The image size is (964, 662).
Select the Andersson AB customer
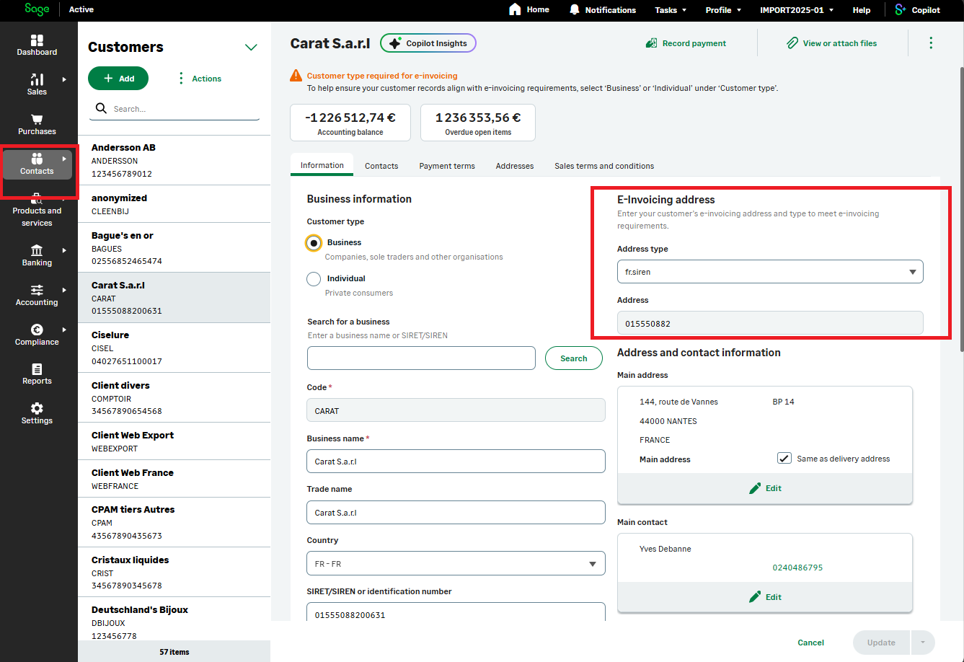[x=174, y=160]
